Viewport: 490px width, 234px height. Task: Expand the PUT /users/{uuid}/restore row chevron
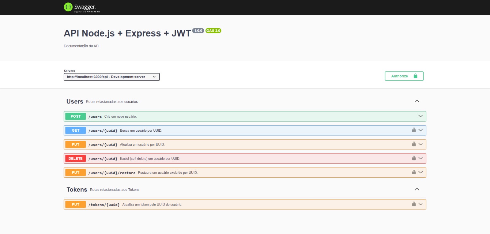420,172
